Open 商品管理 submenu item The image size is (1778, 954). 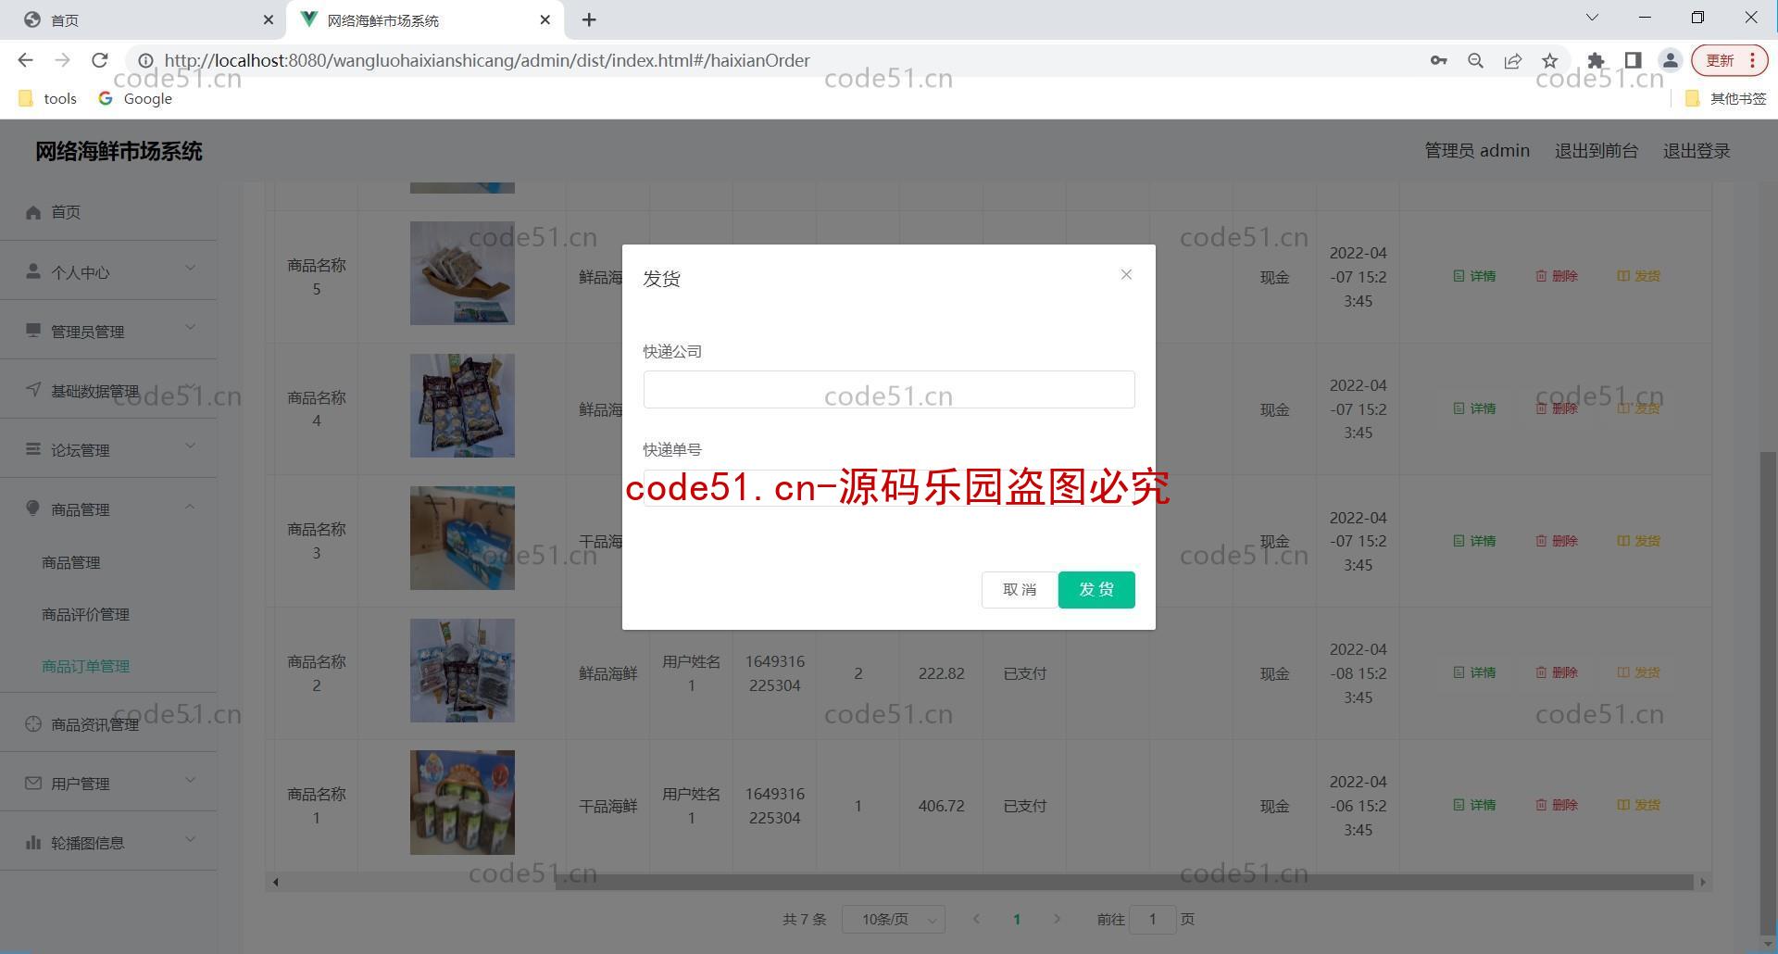point(71,562)
